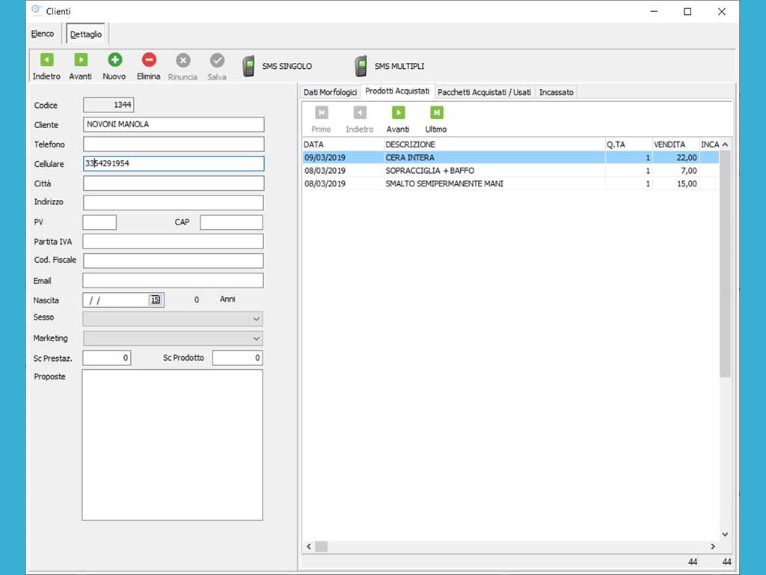Expand the Marketing dropdown
The height and width of the screenshot is (575, 766).
pyautogui.click(x=257, y=339)
